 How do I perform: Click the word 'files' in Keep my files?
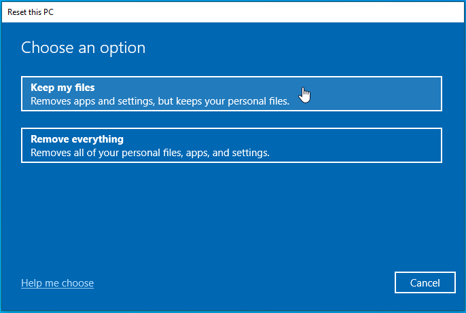click(84, 87)
